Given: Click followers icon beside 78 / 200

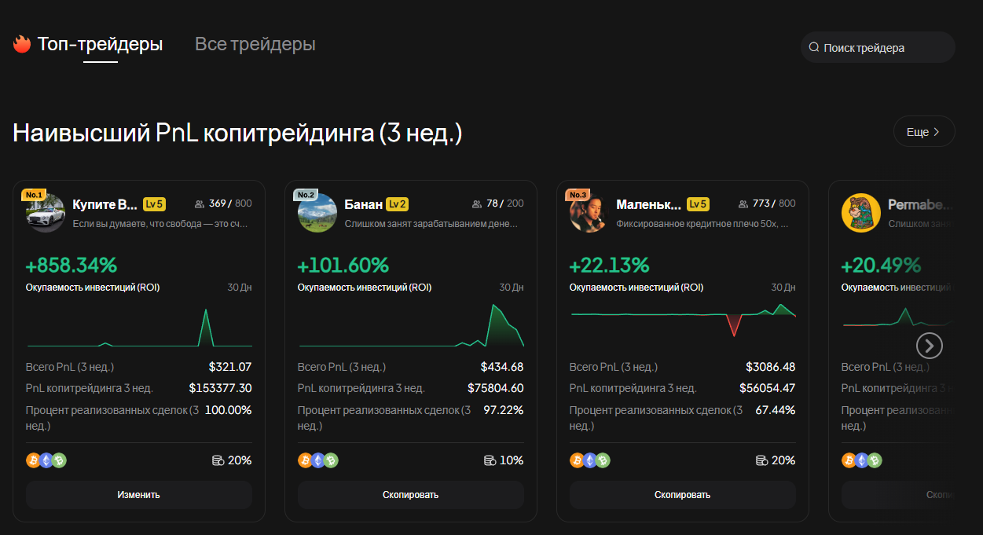Looking at the screenshot, I should (x=477, y=204).
